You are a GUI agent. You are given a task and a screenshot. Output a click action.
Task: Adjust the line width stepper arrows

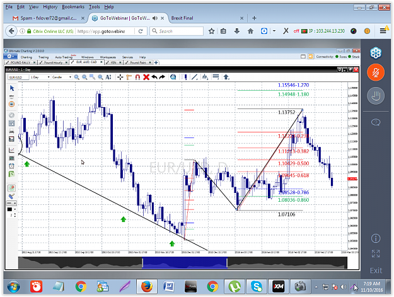15,215
